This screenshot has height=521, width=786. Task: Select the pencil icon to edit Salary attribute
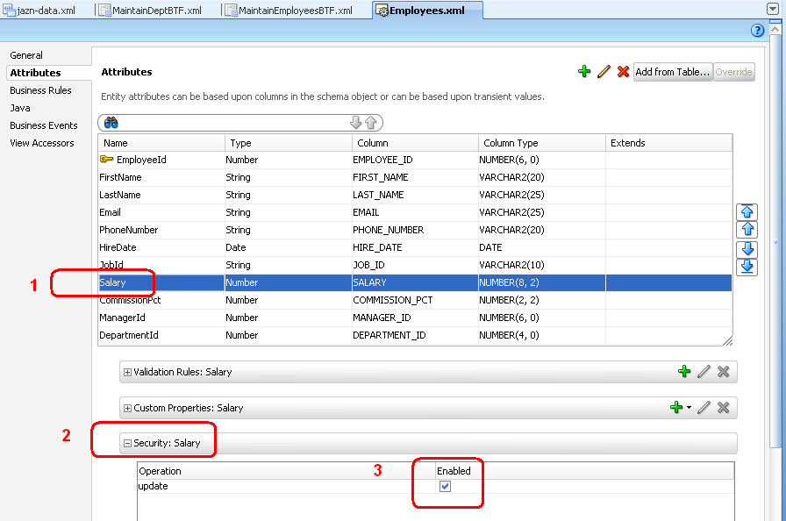[604, 71]
